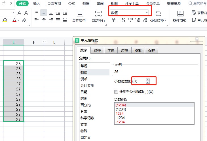Apply thousands separator 000 style

point(130,20)
